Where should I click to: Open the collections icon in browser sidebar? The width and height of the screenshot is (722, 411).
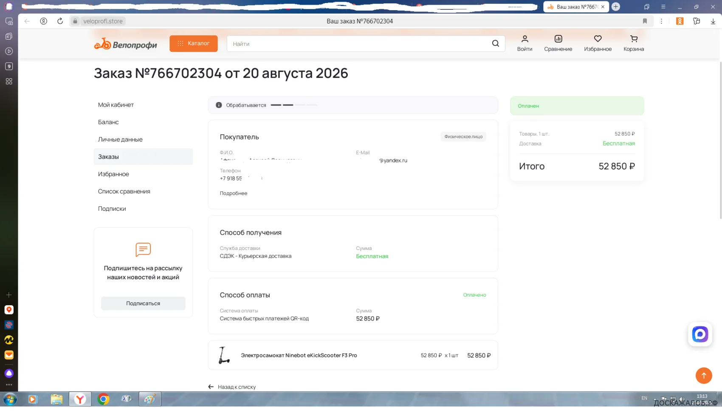coord(9,36)
